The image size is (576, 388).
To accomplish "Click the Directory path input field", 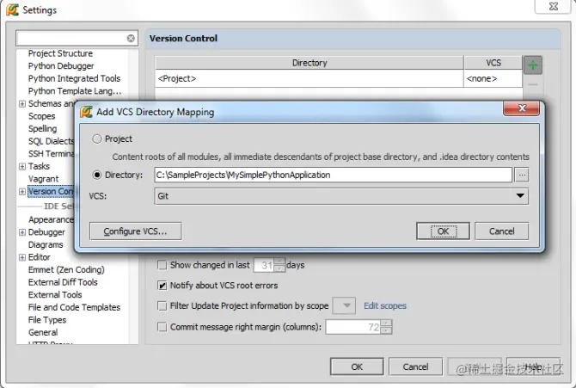I will point(334,175).
